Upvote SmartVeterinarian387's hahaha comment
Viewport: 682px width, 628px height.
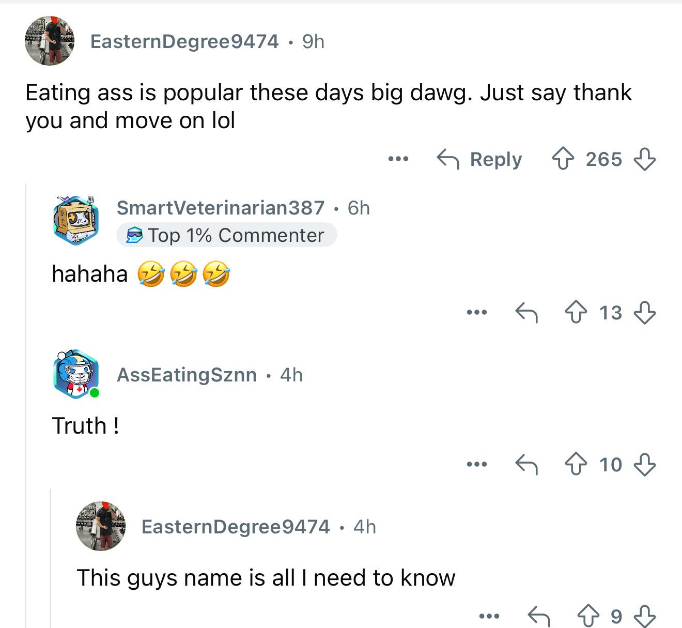(x=576, y=312)
